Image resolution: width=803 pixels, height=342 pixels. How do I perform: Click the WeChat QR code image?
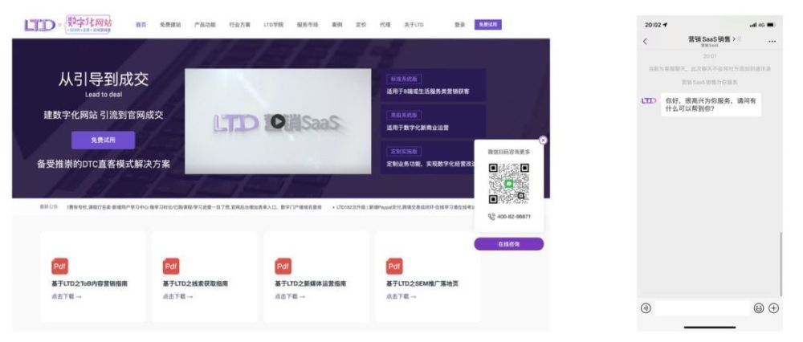[x=508, y=183]
